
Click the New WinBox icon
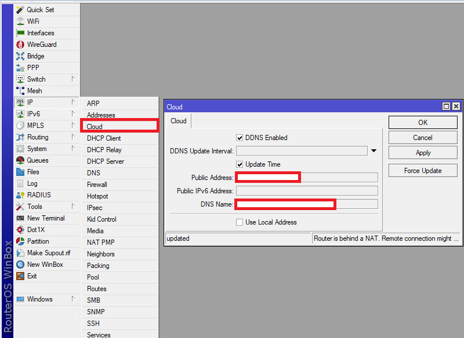(x=20, y=264)
